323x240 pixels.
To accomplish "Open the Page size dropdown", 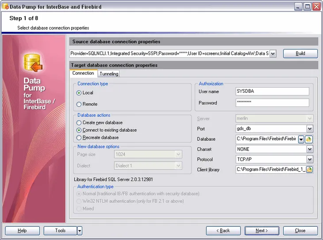I will (178, 154).
